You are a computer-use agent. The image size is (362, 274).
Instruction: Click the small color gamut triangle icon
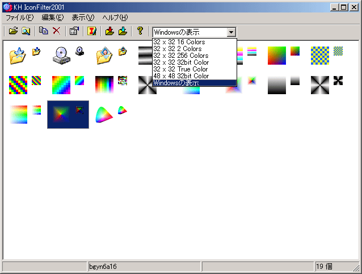[x=123, y=110]
